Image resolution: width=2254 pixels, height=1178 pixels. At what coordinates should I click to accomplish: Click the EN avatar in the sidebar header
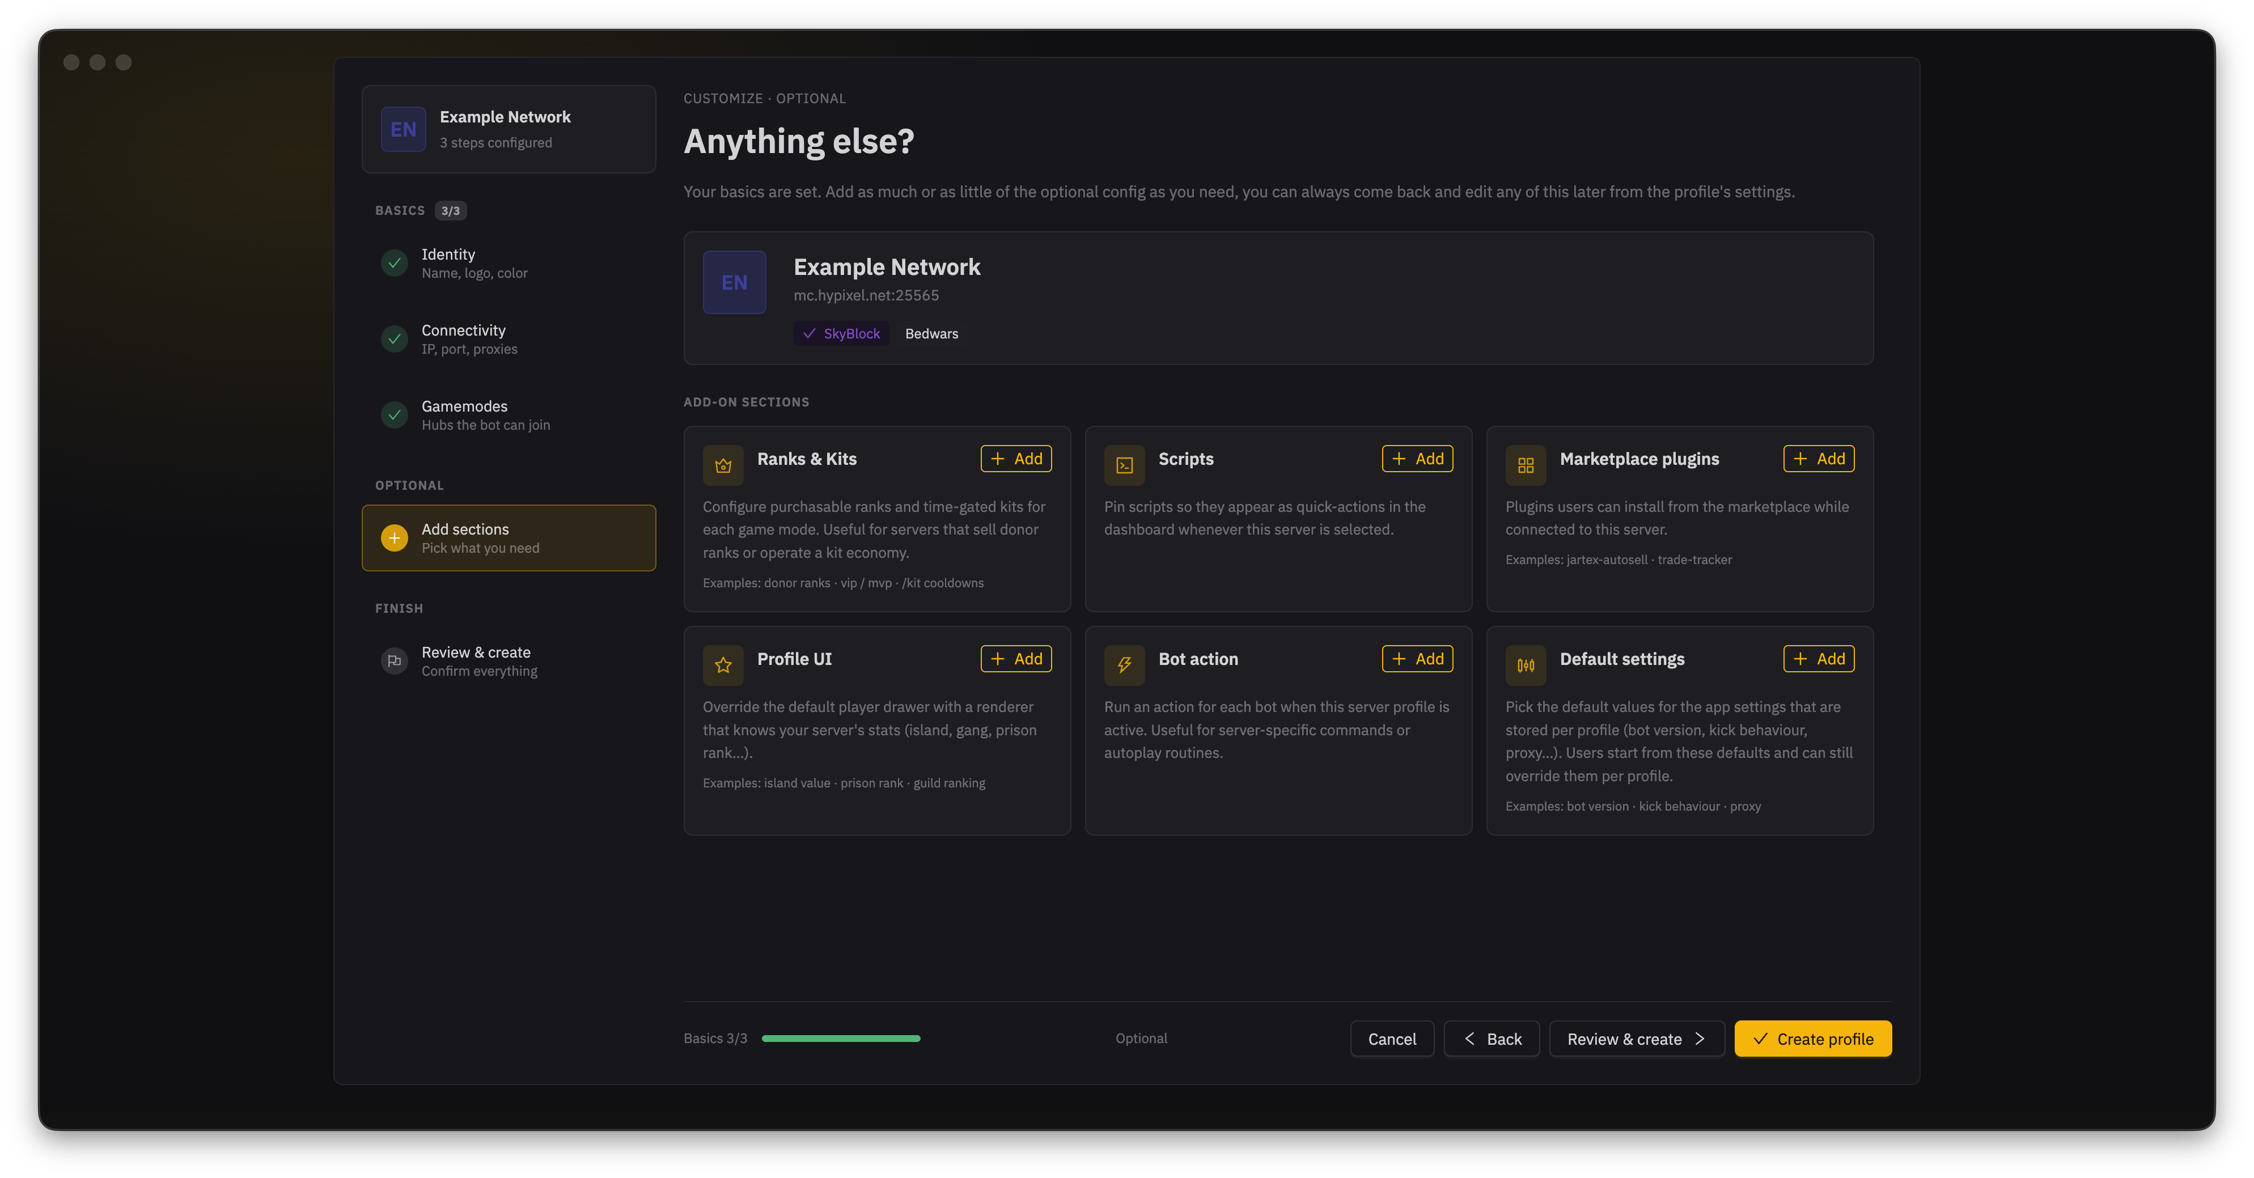point(404,129)
